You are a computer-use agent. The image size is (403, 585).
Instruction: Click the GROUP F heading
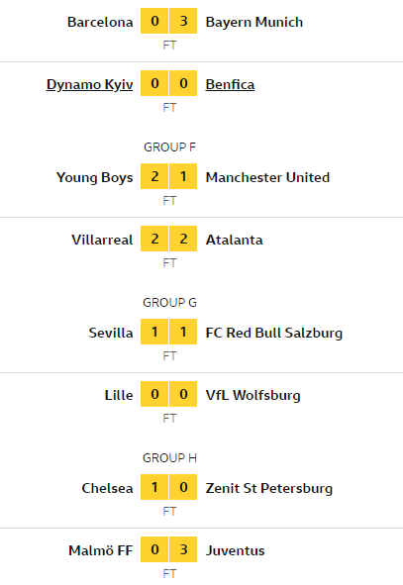point(169,147)
